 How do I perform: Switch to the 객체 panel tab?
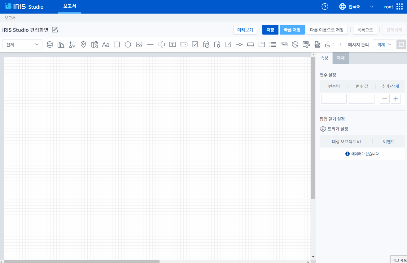click(x=341, y=58)
